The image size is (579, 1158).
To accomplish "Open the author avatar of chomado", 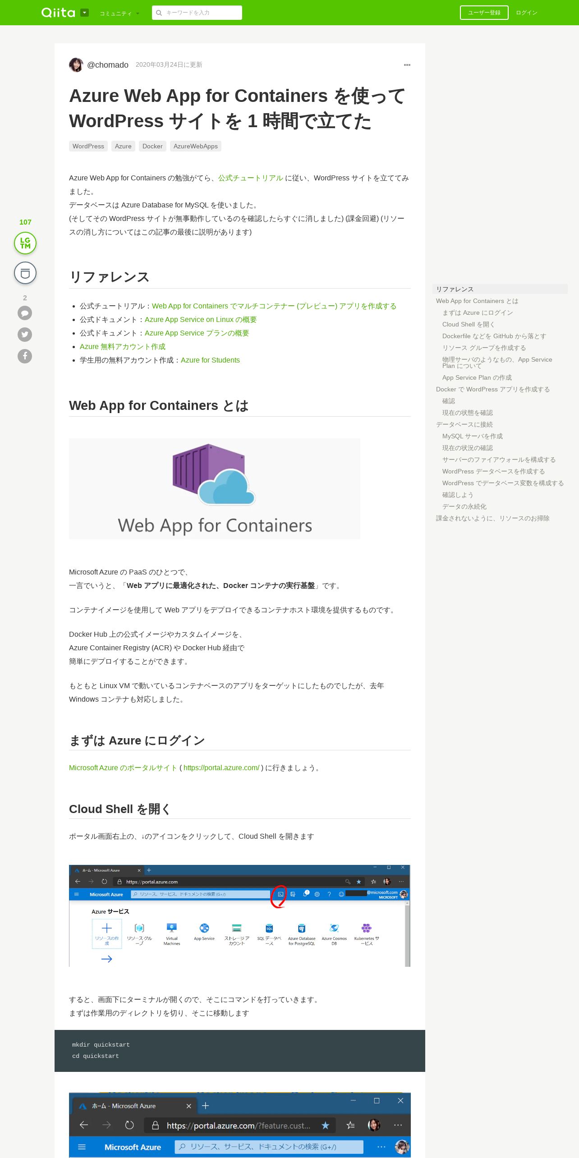I will click(76, 64).
